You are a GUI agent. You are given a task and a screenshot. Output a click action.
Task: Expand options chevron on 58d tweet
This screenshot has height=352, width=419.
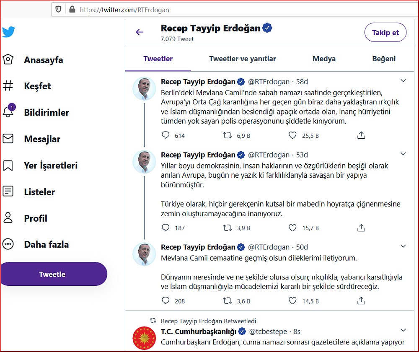point(403,80)
